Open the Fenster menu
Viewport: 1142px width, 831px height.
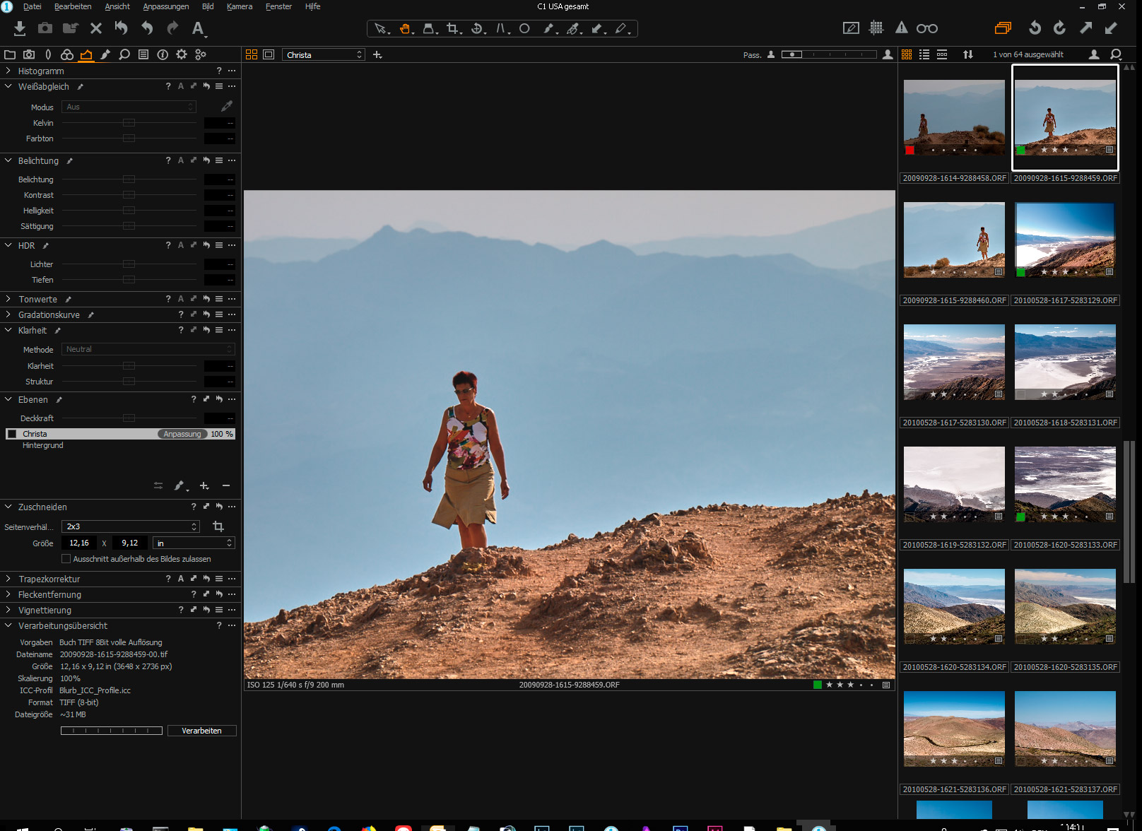point(278,6)
